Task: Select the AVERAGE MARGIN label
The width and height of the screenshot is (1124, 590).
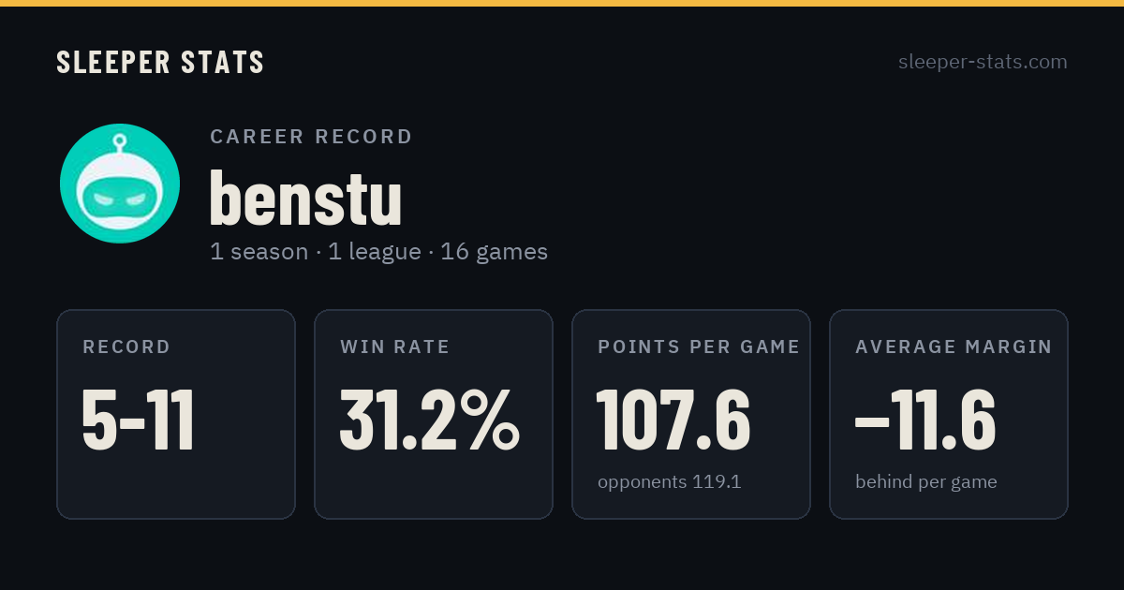Action: click(x=954, y=347)
